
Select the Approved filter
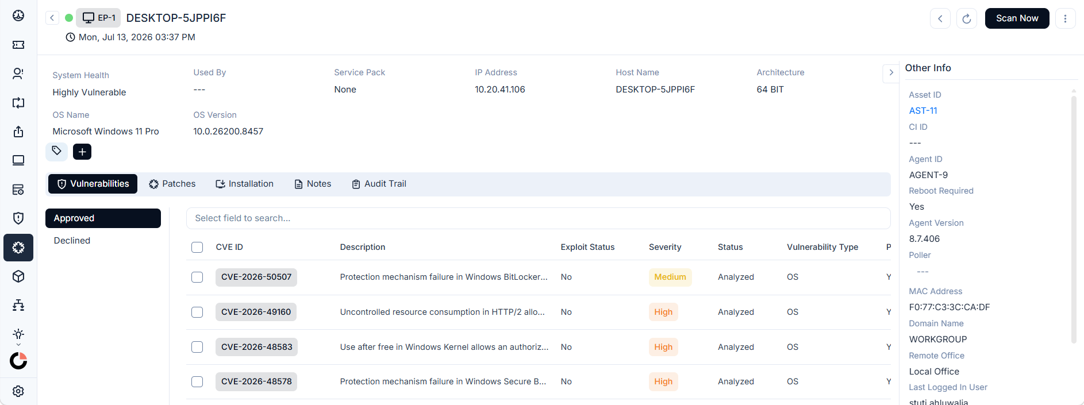coord(103,218)
